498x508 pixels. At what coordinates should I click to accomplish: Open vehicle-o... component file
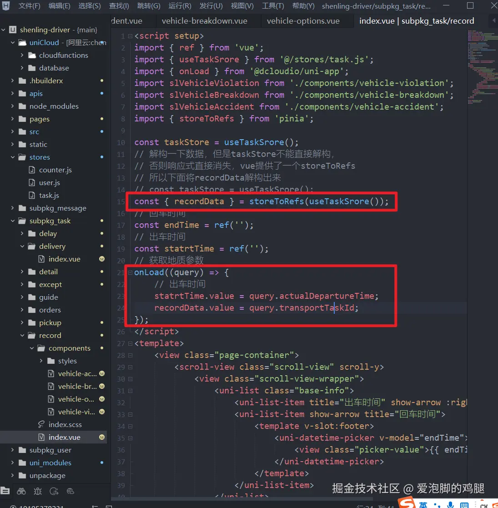(x=76, y=399)
